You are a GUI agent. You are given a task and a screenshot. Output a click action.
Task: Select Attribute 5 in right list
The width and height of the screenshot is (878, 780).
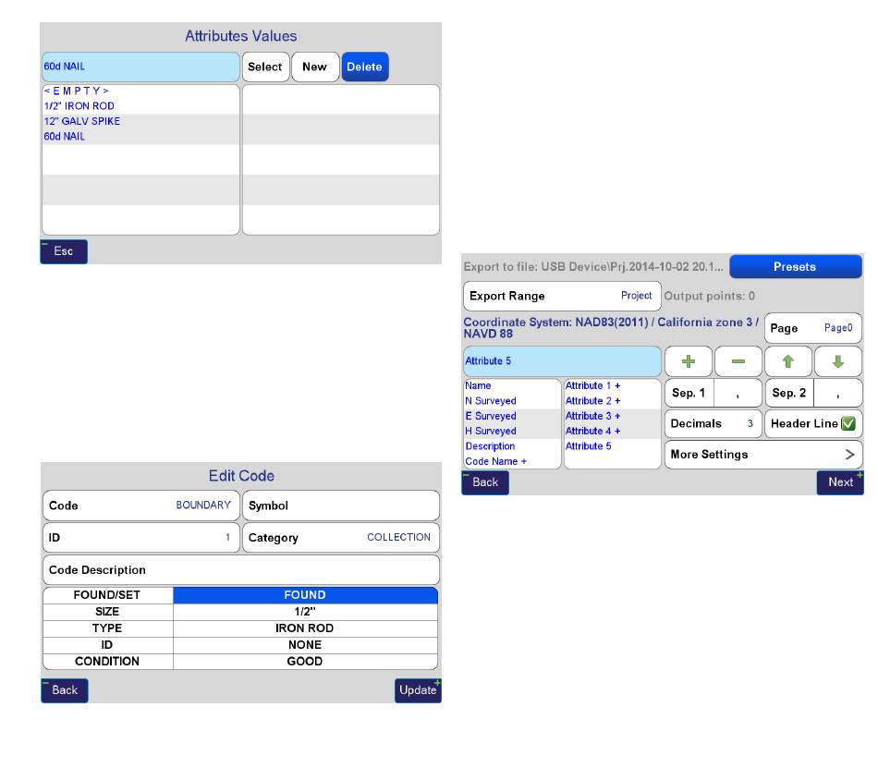tap(612, 446)
